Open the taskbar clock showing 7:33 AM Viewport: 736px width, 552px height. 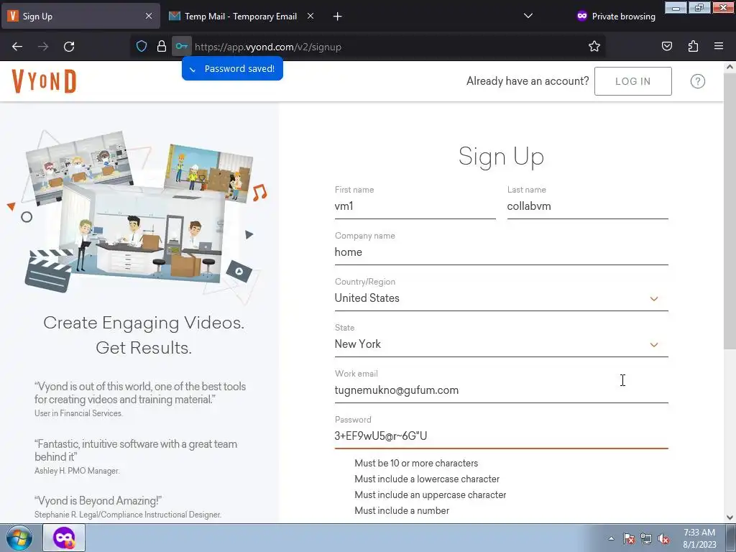coord(699,538)
